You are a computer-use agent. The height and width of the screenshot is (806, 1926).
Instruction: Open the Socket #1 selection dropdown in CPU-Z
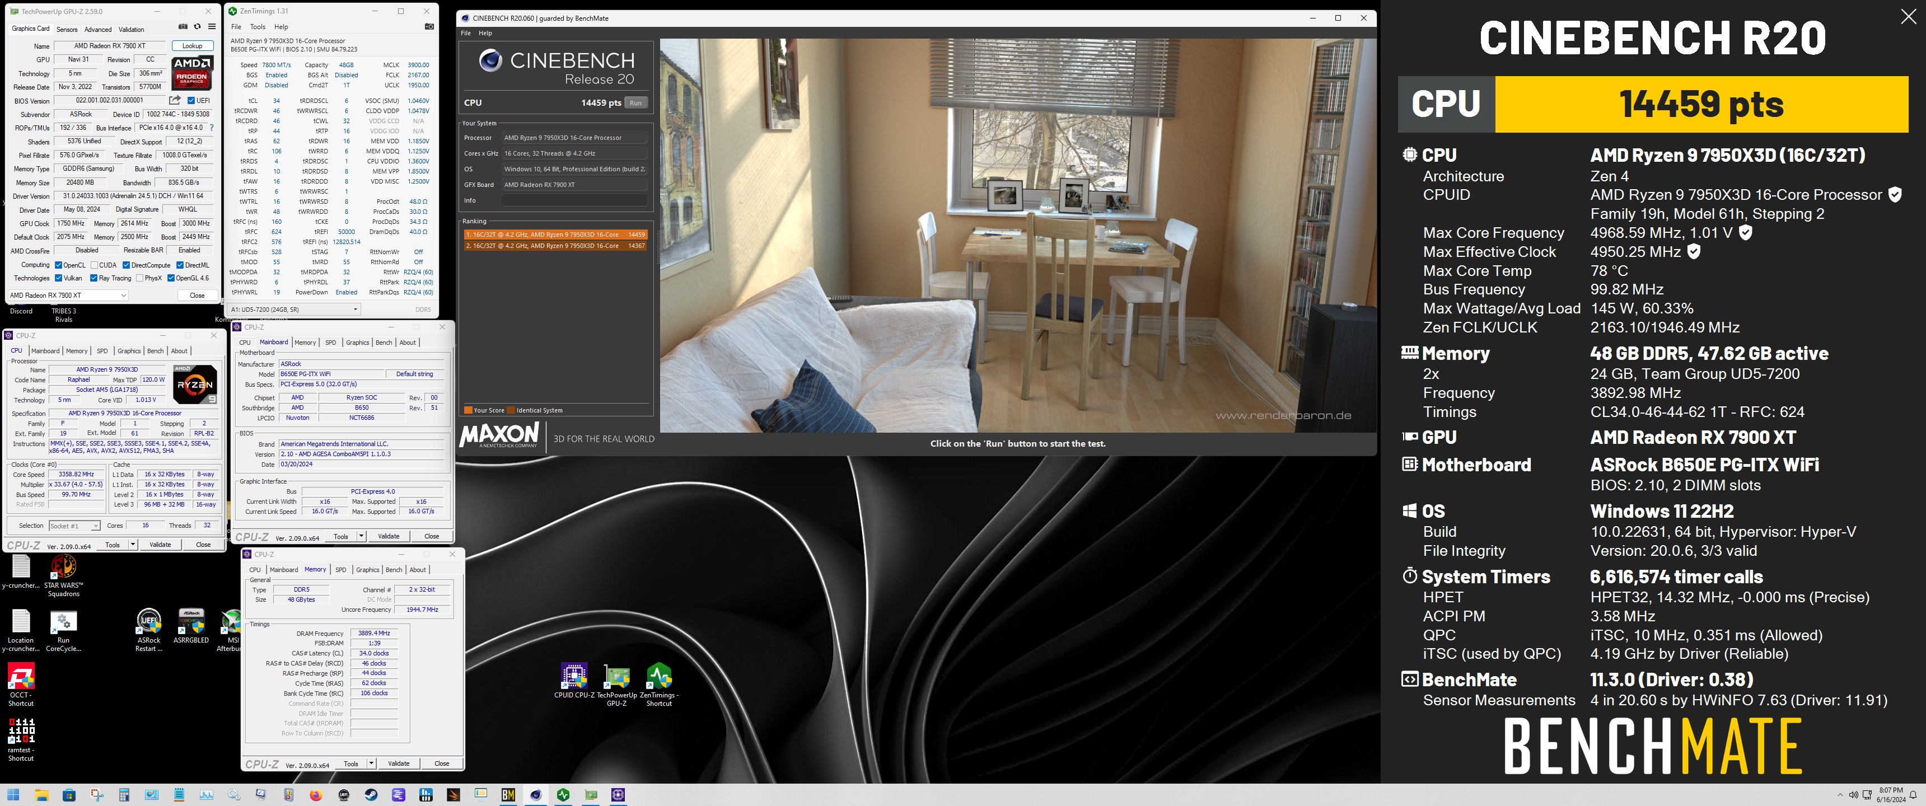click(x=75, y=526)
